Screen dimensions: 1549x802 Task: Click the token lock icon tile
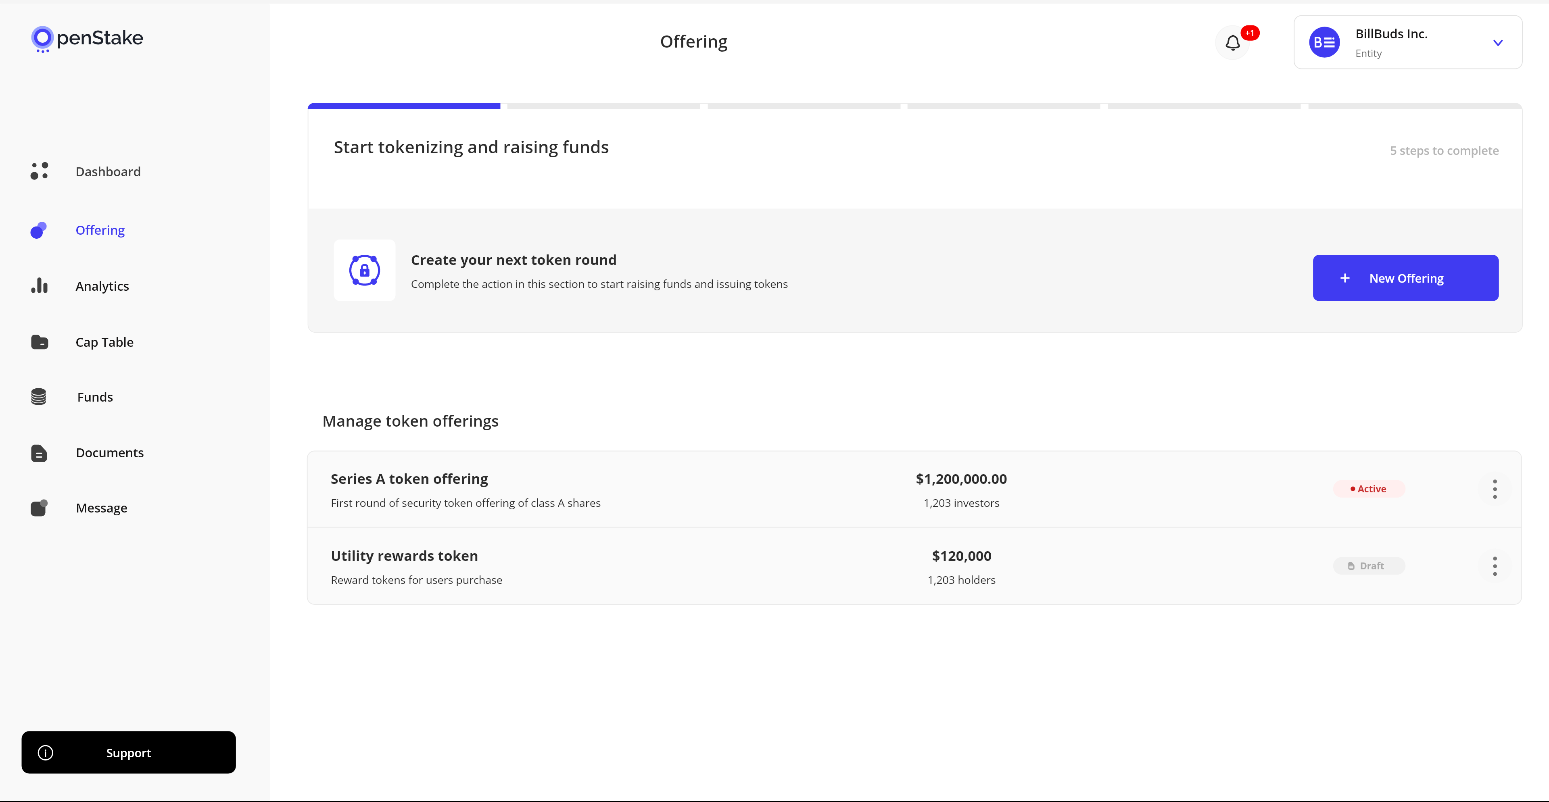(364, 271)
